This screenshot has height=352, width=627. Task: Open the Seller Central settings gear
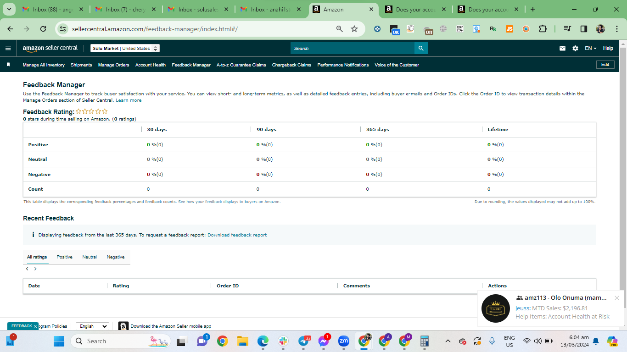(575, 48)
